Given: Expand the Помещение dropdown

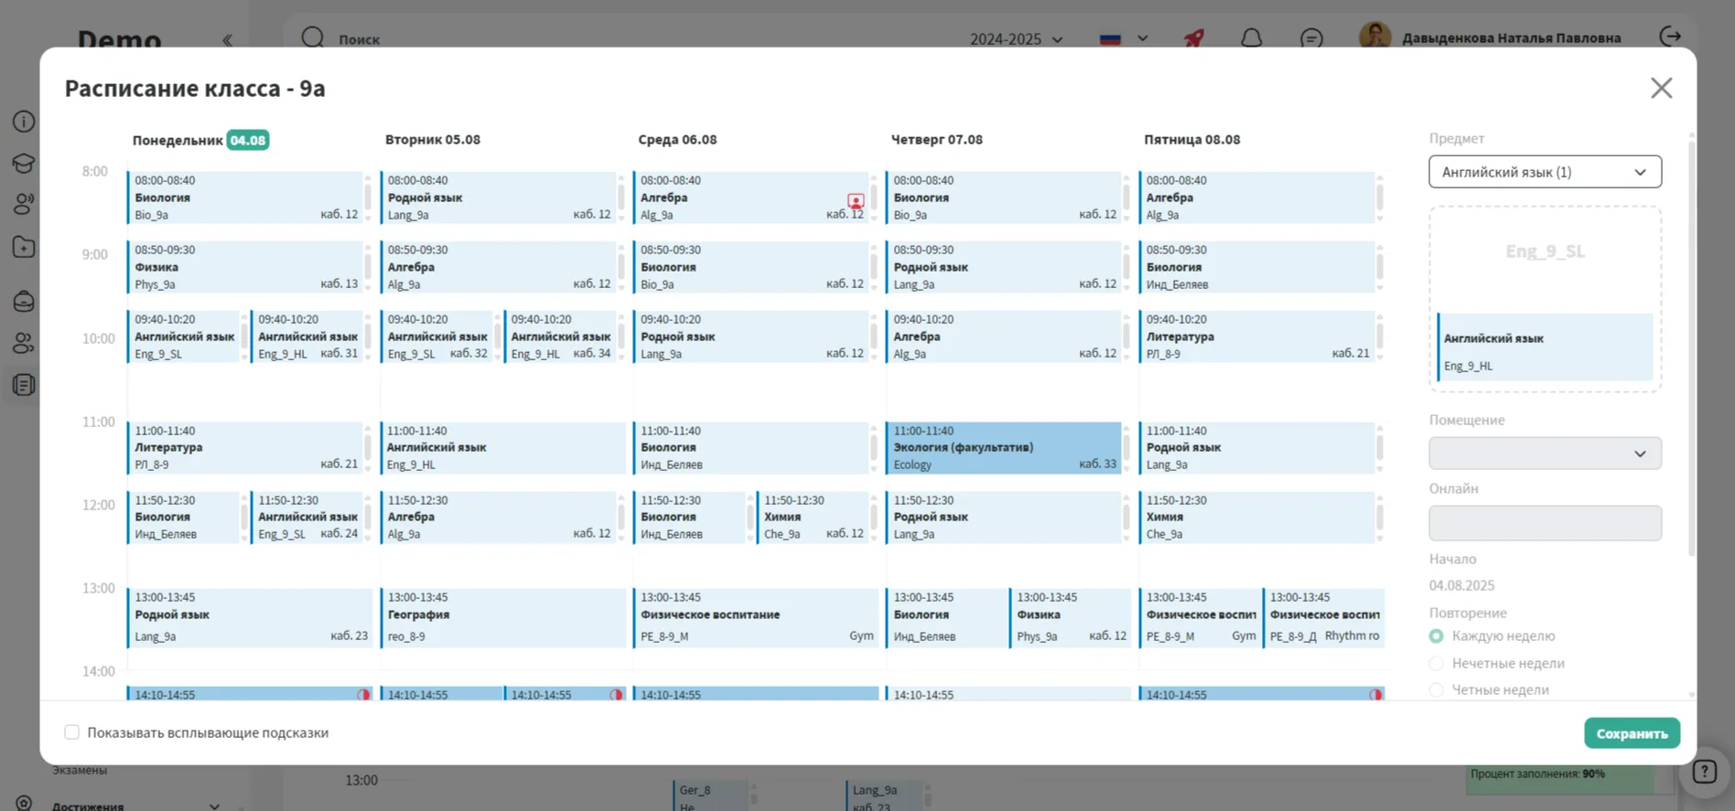Looking at the screenshot, I should [x=1545, y=454].
